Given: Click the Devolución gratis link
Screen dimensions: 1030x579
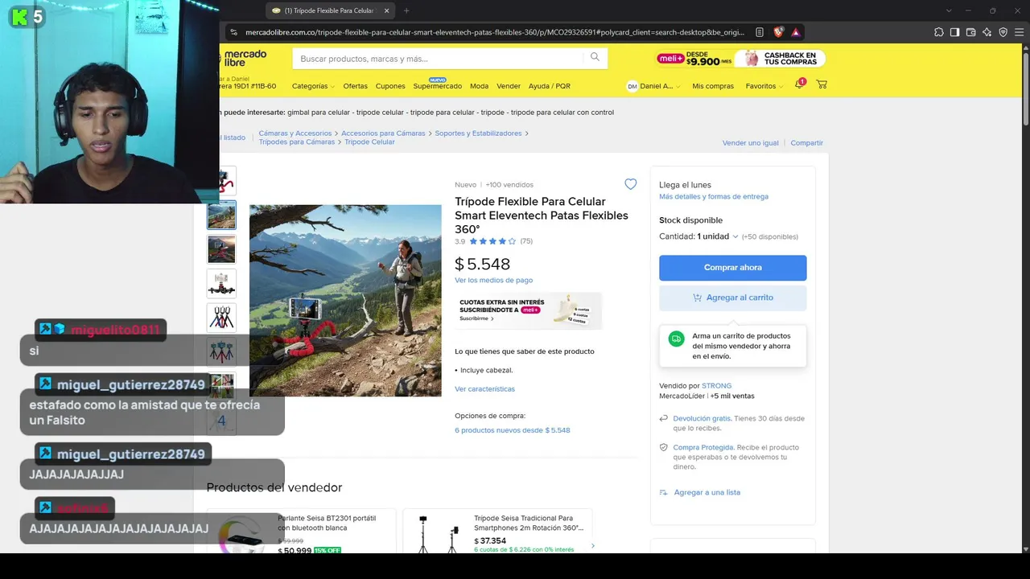Looking at the screenshot, I should 702,418.
